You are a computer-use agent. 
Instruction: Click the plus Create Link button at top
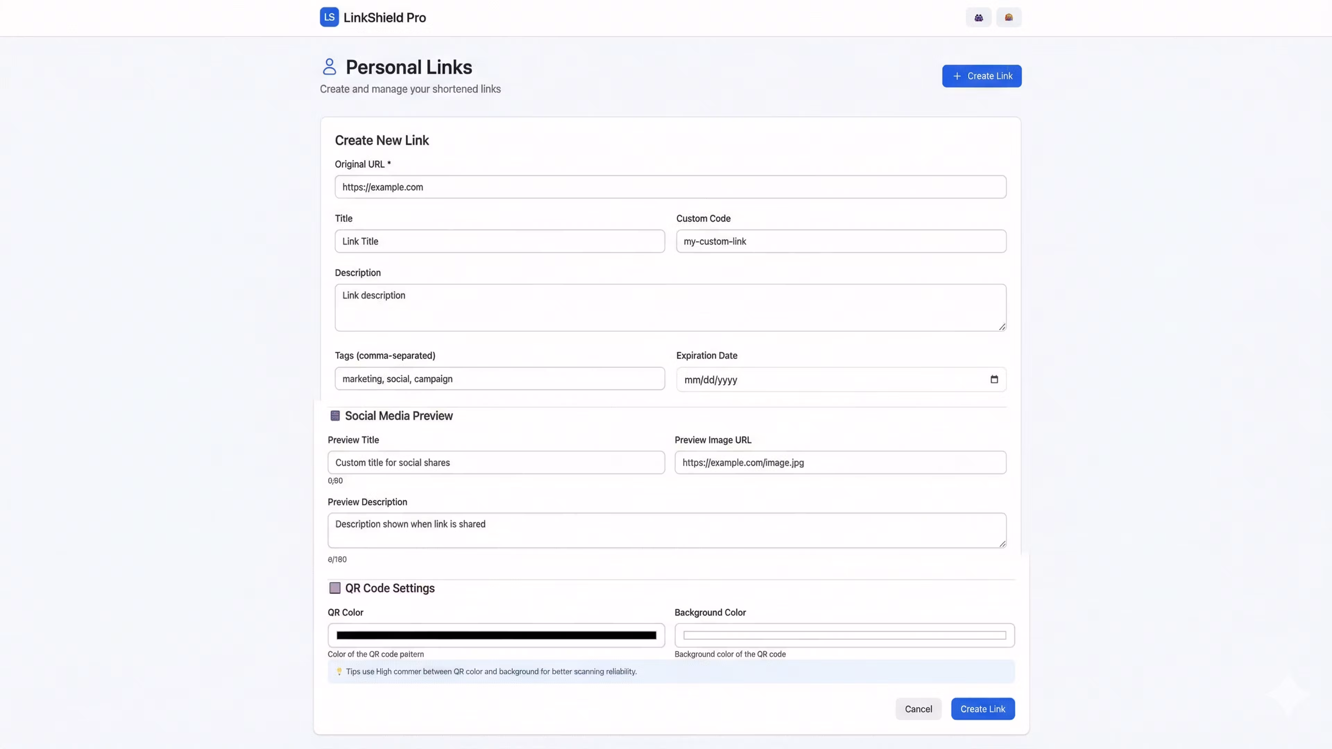pos(981,76)
